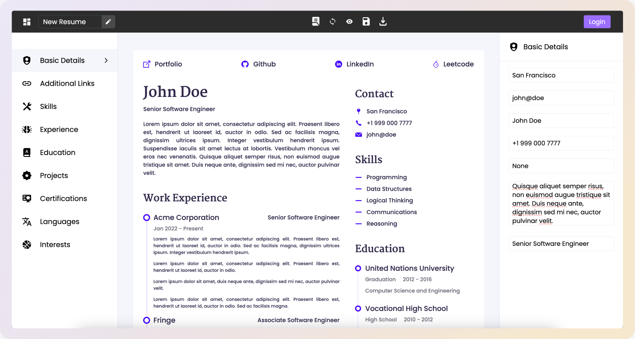Expand Basic Details chevron arrow
The image size is (635, 339).
(x=106, y=61)
